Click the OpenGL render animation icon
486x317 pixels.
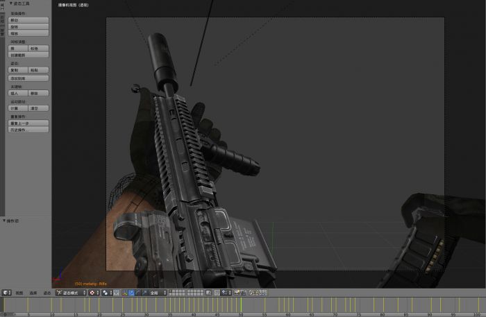point(243,293)
